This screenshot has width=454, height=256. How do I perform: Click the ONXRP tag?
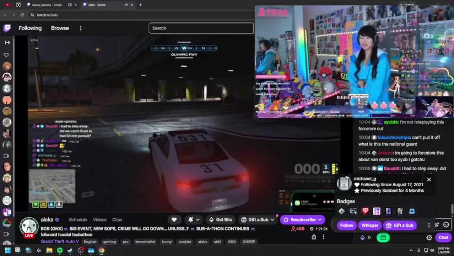pos(249,242)
